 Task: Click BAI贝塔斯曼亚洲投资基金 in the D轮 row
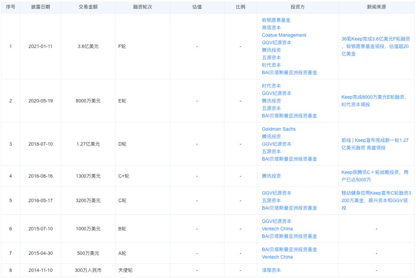289,159
